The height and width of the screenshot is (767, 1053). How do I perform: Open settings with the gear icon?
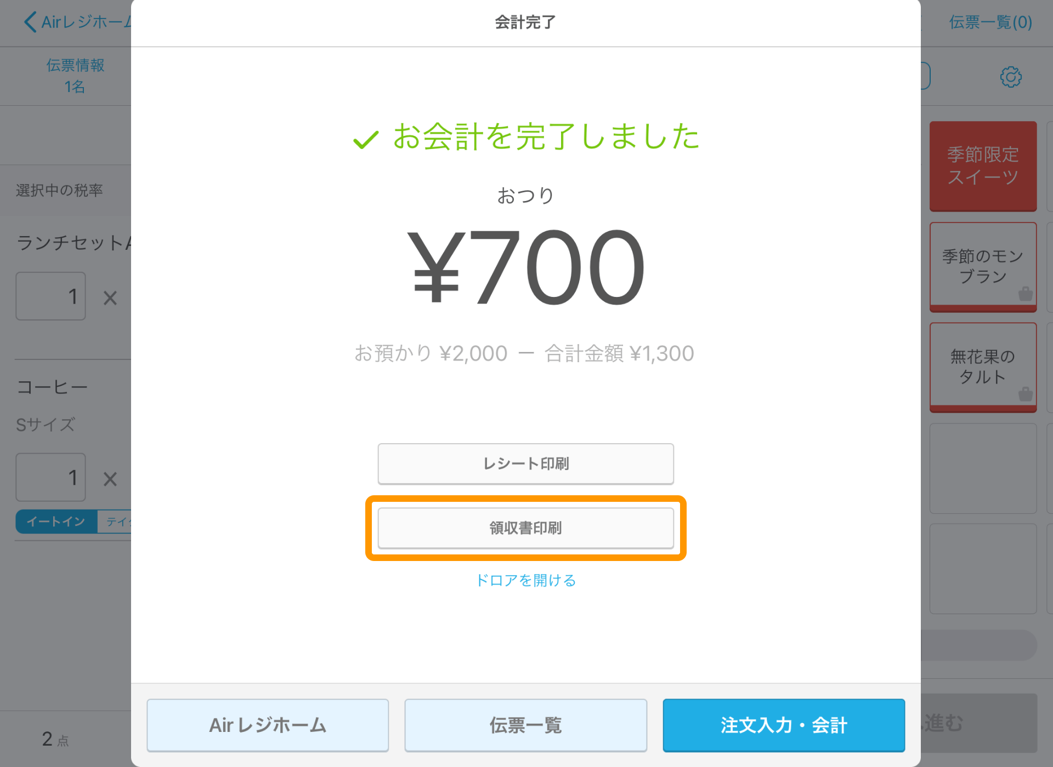coord(1011,77)
